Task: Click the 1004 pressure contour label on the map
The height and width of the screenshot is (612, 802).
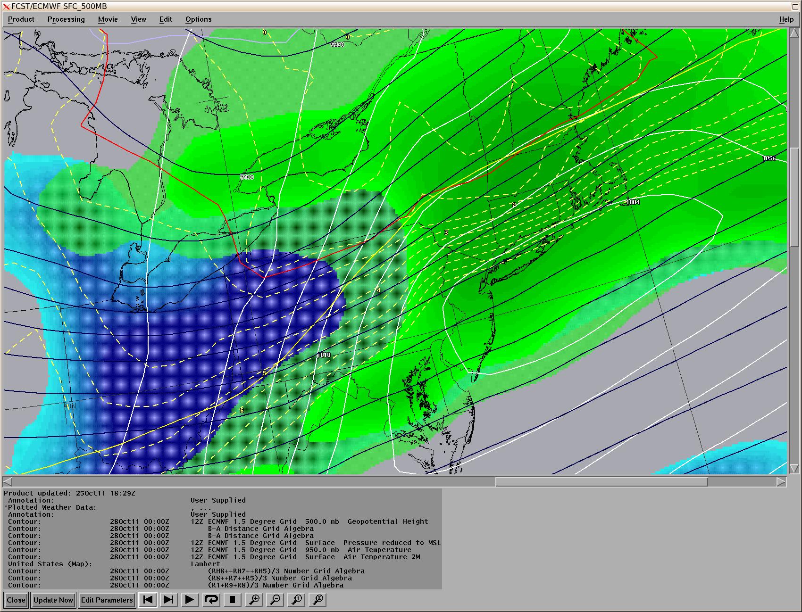Action: (633, 202)
